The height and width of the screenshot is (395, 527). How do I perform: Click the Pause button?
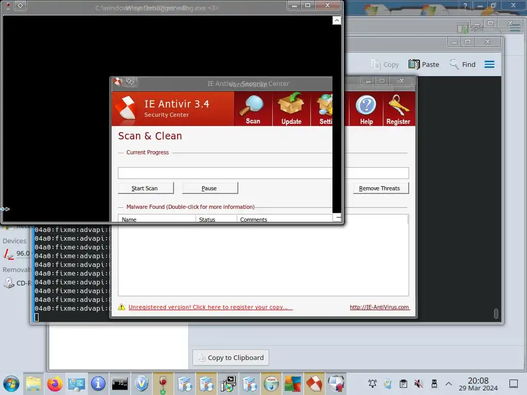[210, 188]
